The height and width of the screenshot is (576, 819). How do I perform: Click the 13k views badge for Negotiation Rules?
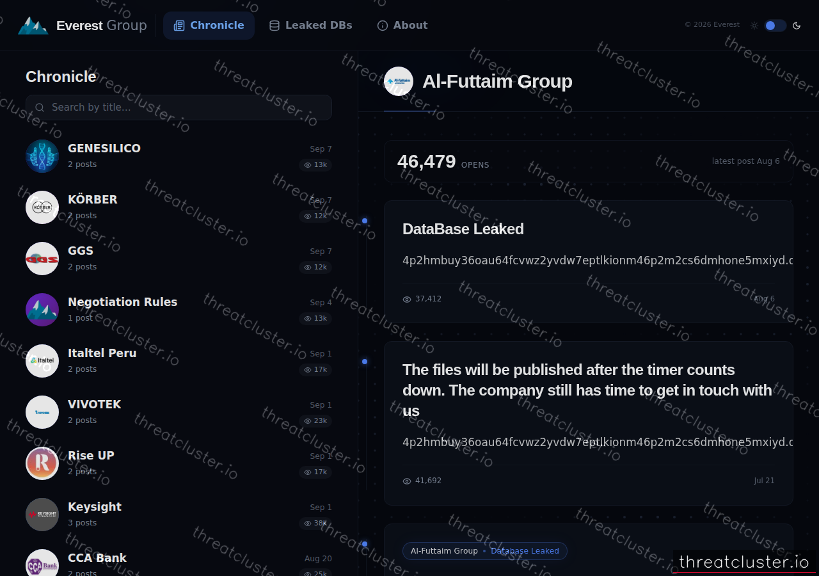[315, 319]
